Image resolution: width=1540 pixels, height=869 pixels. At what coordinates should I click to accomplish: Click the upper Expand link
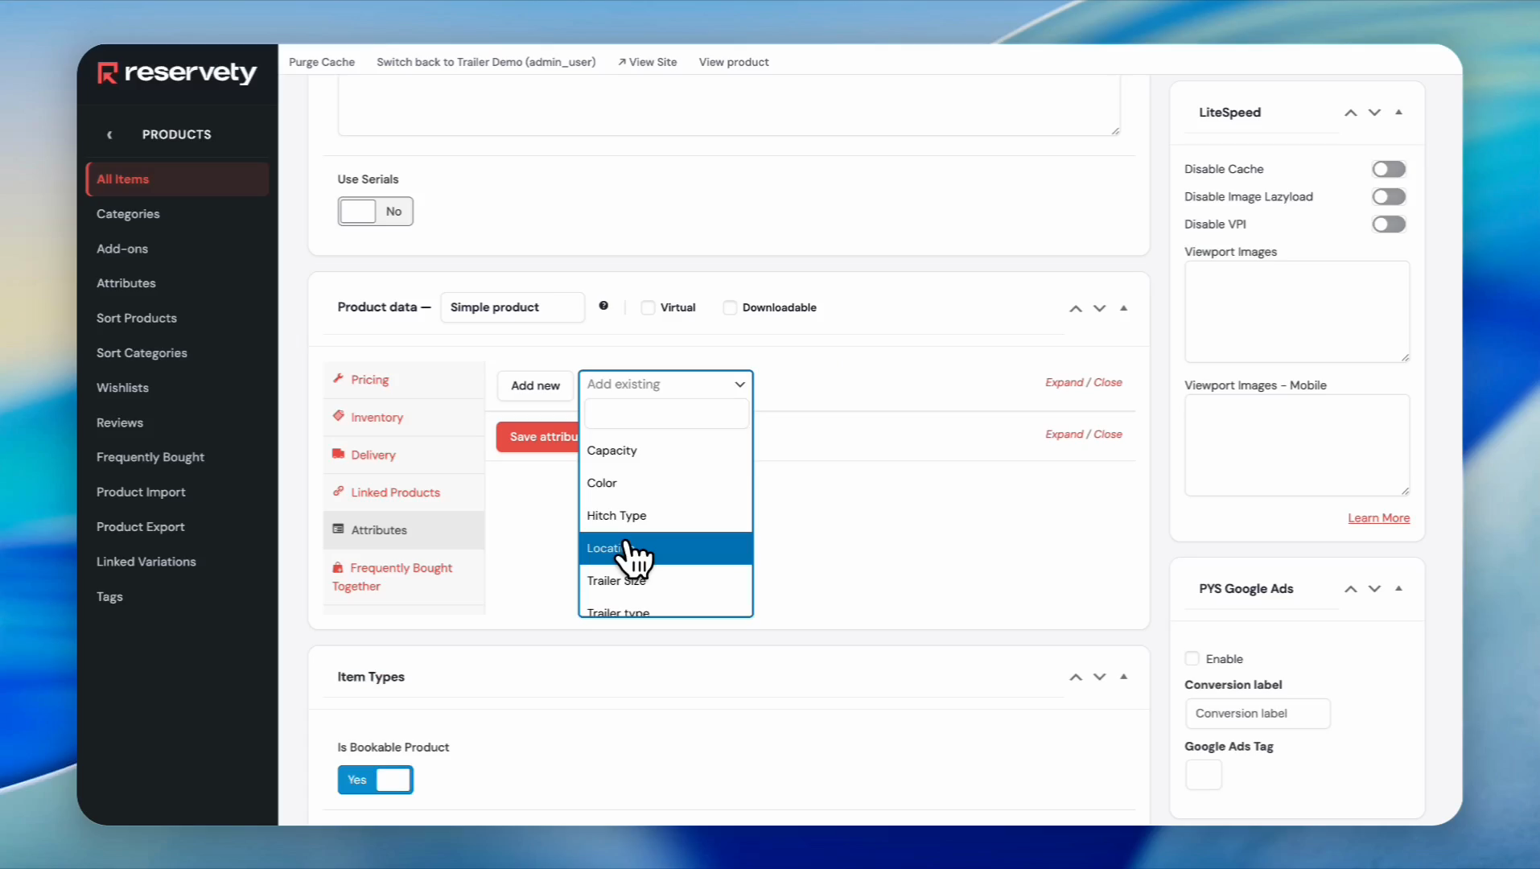tap(1064, 382)
